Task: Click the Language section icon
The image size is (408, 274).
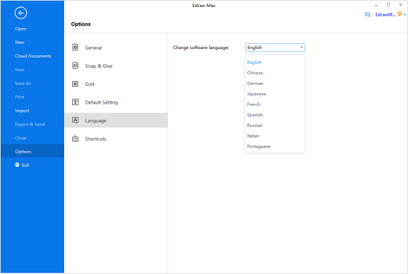Action: coord(75,120)
